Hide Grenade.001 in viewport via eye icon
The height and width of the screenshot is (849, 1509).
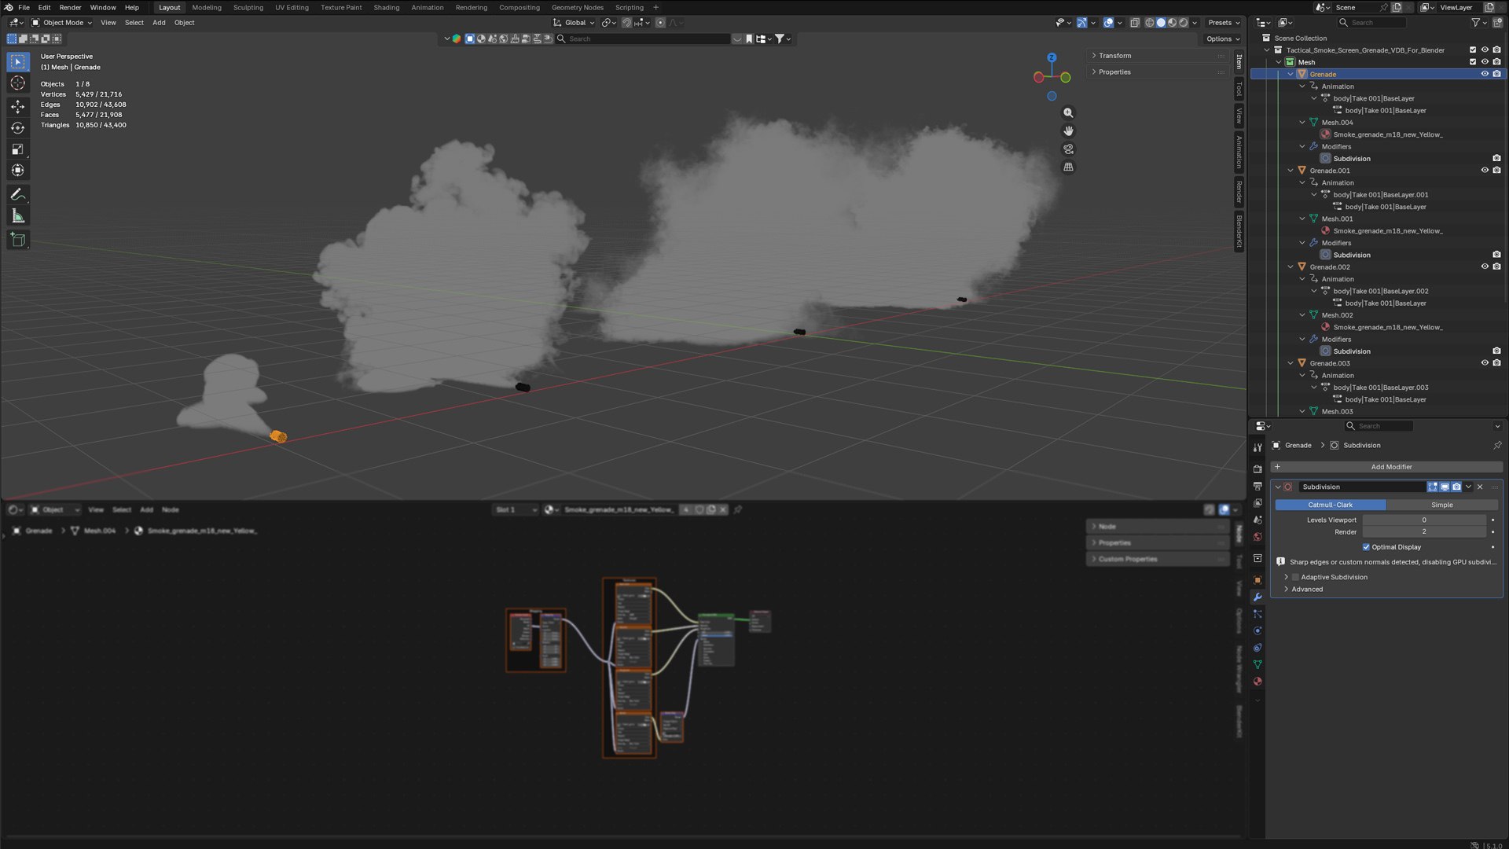(1485, 171)
